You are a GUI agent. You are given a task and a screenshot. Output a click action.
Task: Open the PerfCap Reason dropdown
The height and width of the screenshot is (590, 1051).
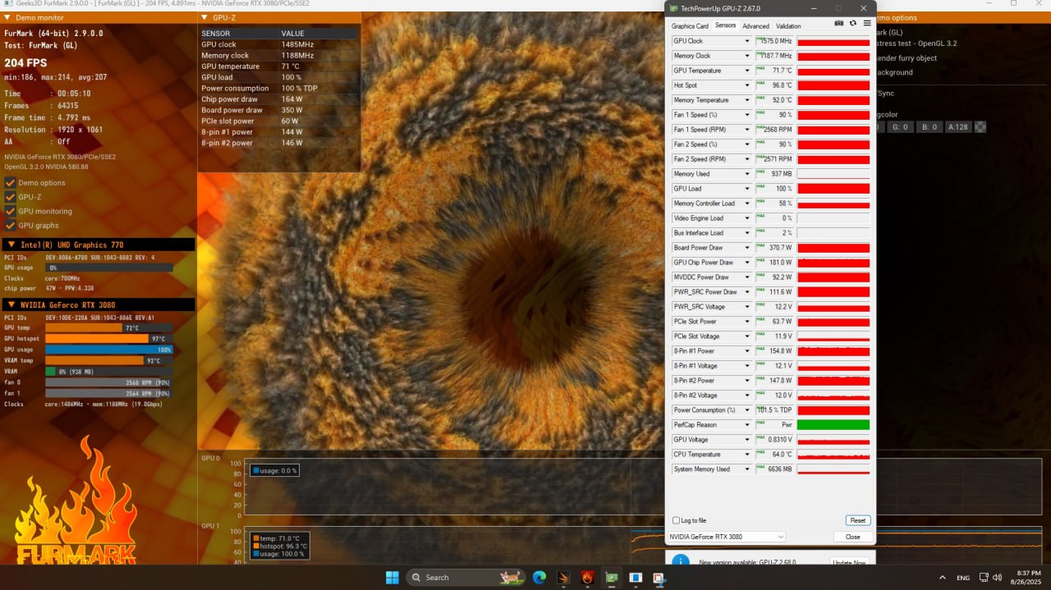point(747,425)
